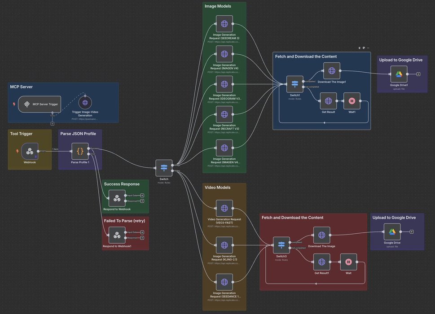Image resolution: width=435 pixels, height=314 pixels.
Task: Select the 'MCP Server' sticky note title
Action: (22, 87)
